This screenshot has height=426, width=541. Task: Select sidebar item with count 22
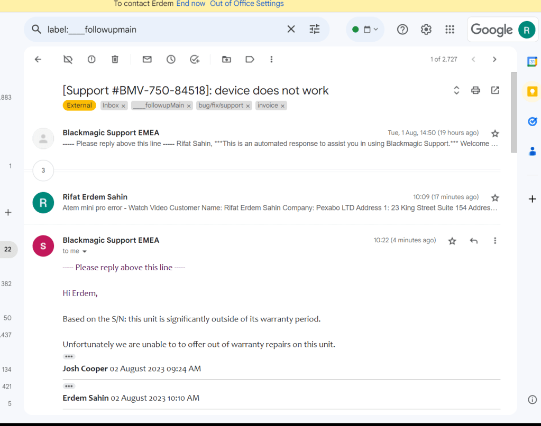8,249
